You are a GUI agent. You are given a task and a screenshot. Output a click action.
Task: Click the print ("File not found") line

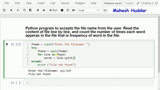pyautogui.click(x=56, y=65)
